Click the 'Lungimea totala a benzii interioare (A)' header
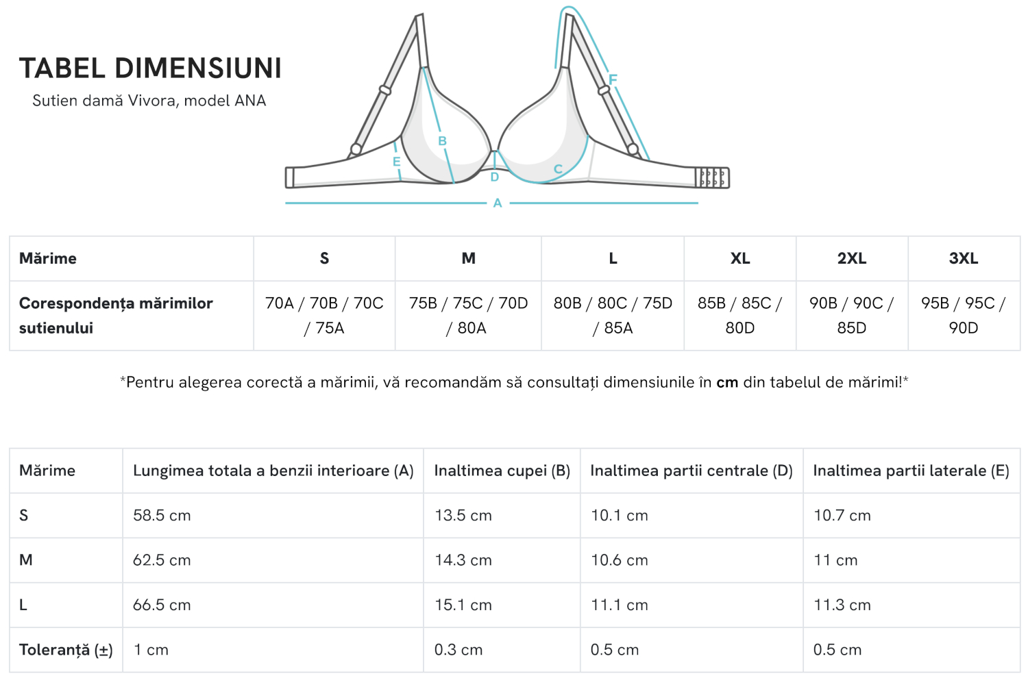 (x=273, y=470)
